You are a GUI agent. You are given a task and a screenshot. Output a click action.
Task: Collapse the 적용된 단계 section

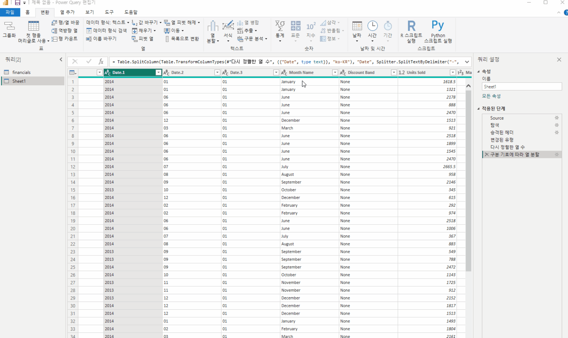tap(478, 109)
